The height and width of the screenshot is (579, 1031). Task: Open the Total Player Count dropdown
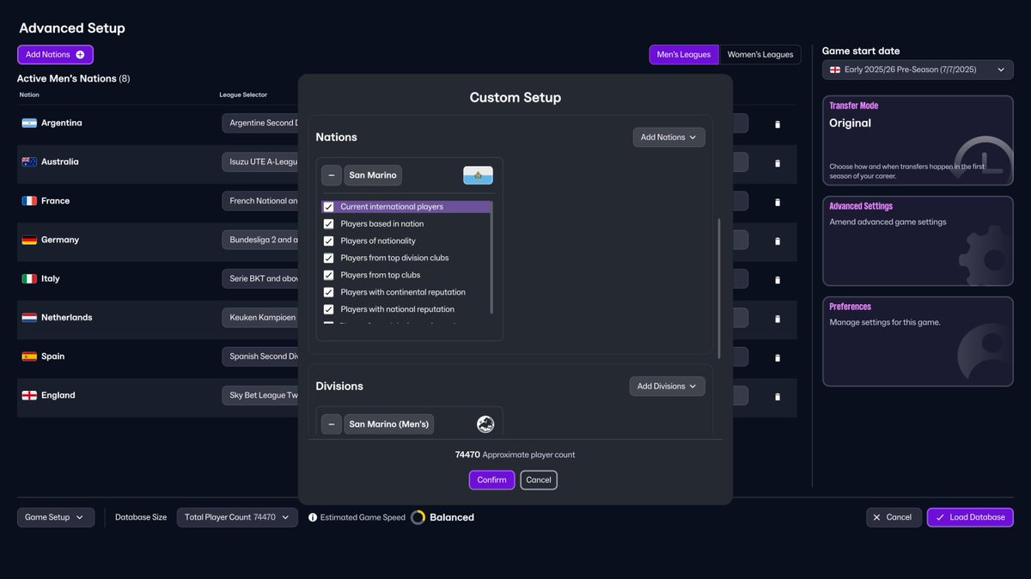coord(237,517)
